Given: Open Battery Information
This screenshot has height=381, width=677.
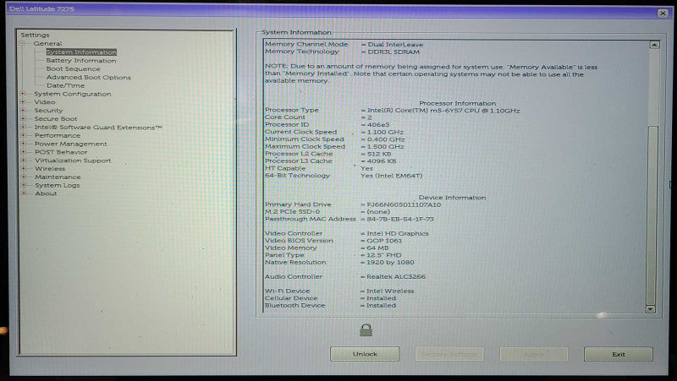Looking at the screenshot, I should [81, 61].
